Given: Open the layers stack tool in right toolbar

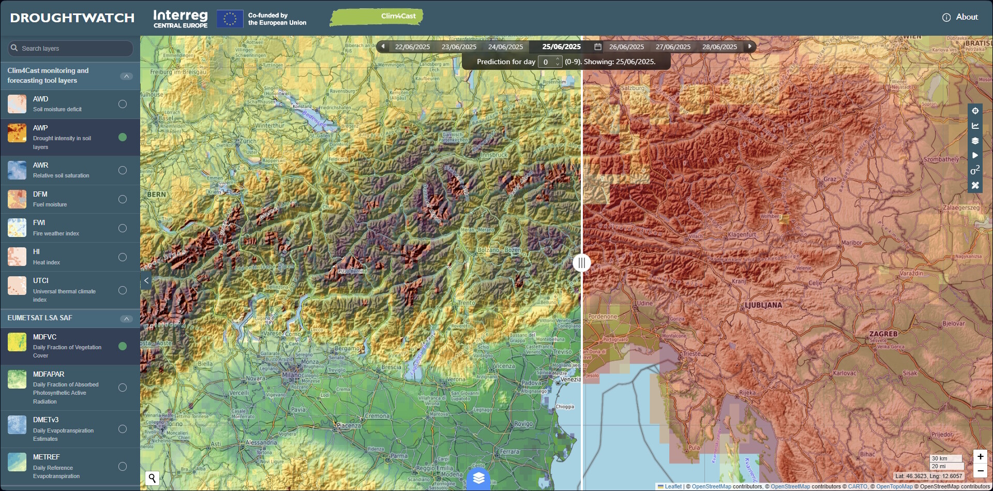Looking at the screenshot, I should [975, 141].
